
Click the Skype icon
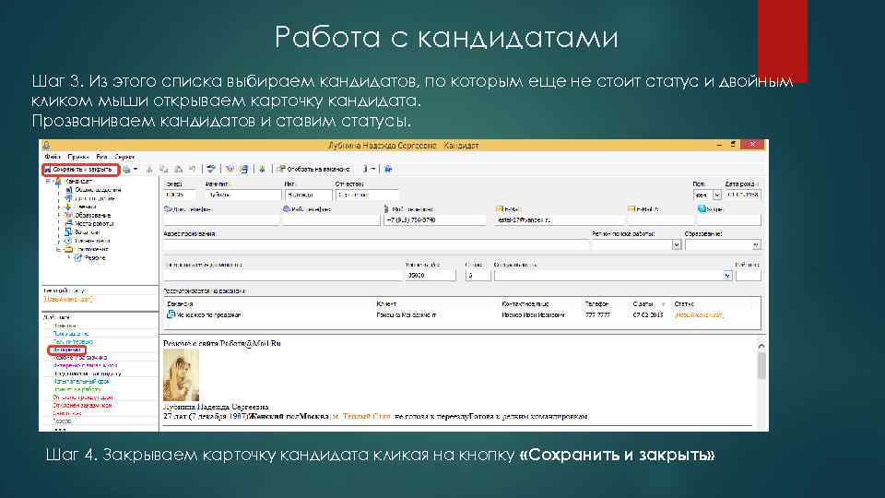tap(702, 209)
